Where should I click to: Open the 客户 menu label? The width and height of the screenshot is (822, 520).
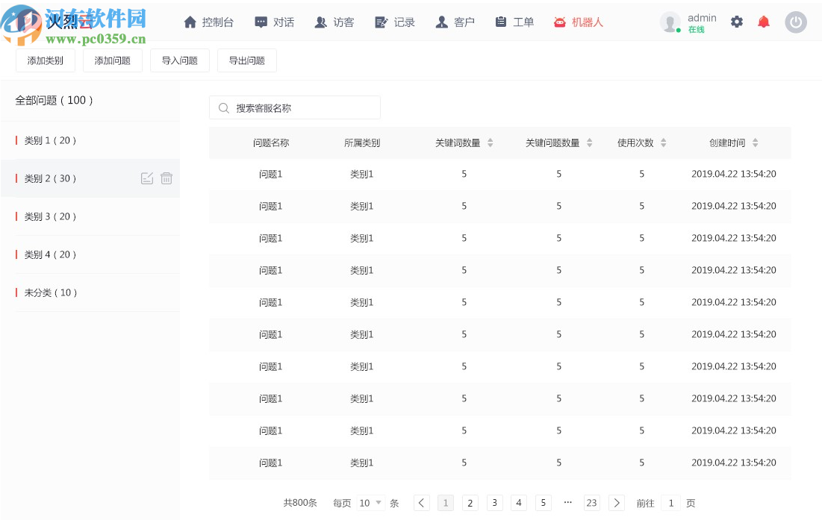coord(464,22)
